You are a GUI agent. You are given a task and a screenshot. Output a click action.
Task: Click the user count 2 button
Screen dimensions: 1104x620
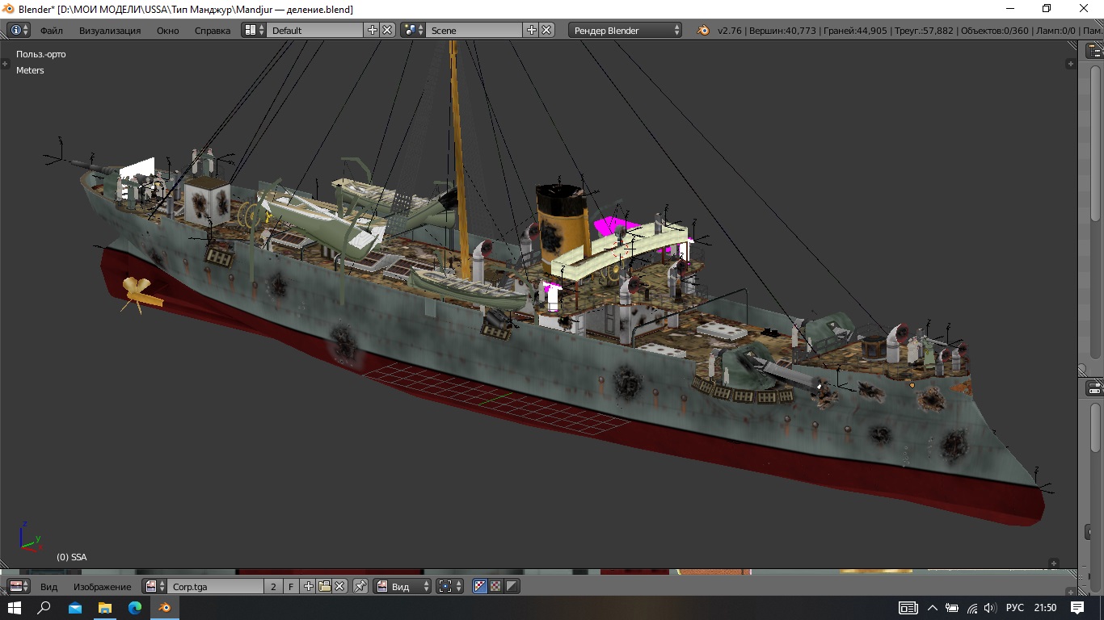tap(274, 587)
